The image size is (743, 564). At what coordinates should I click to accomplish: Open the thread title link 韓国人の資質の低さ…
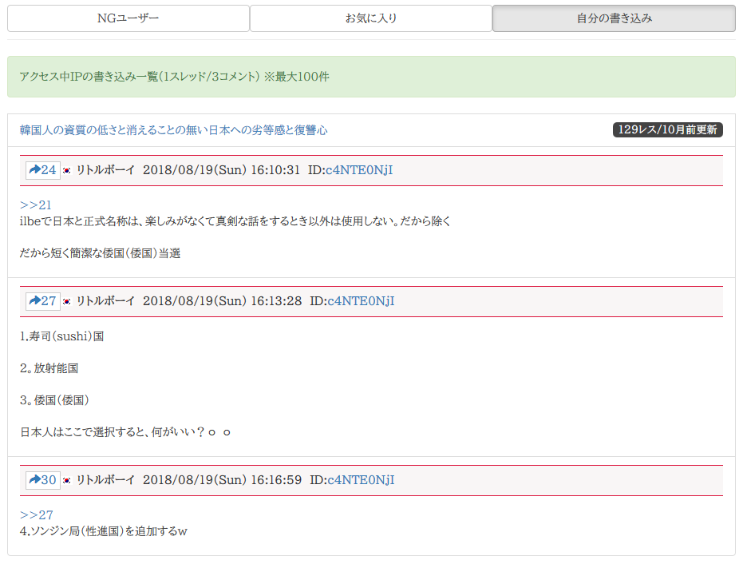(x=173, y=130)
